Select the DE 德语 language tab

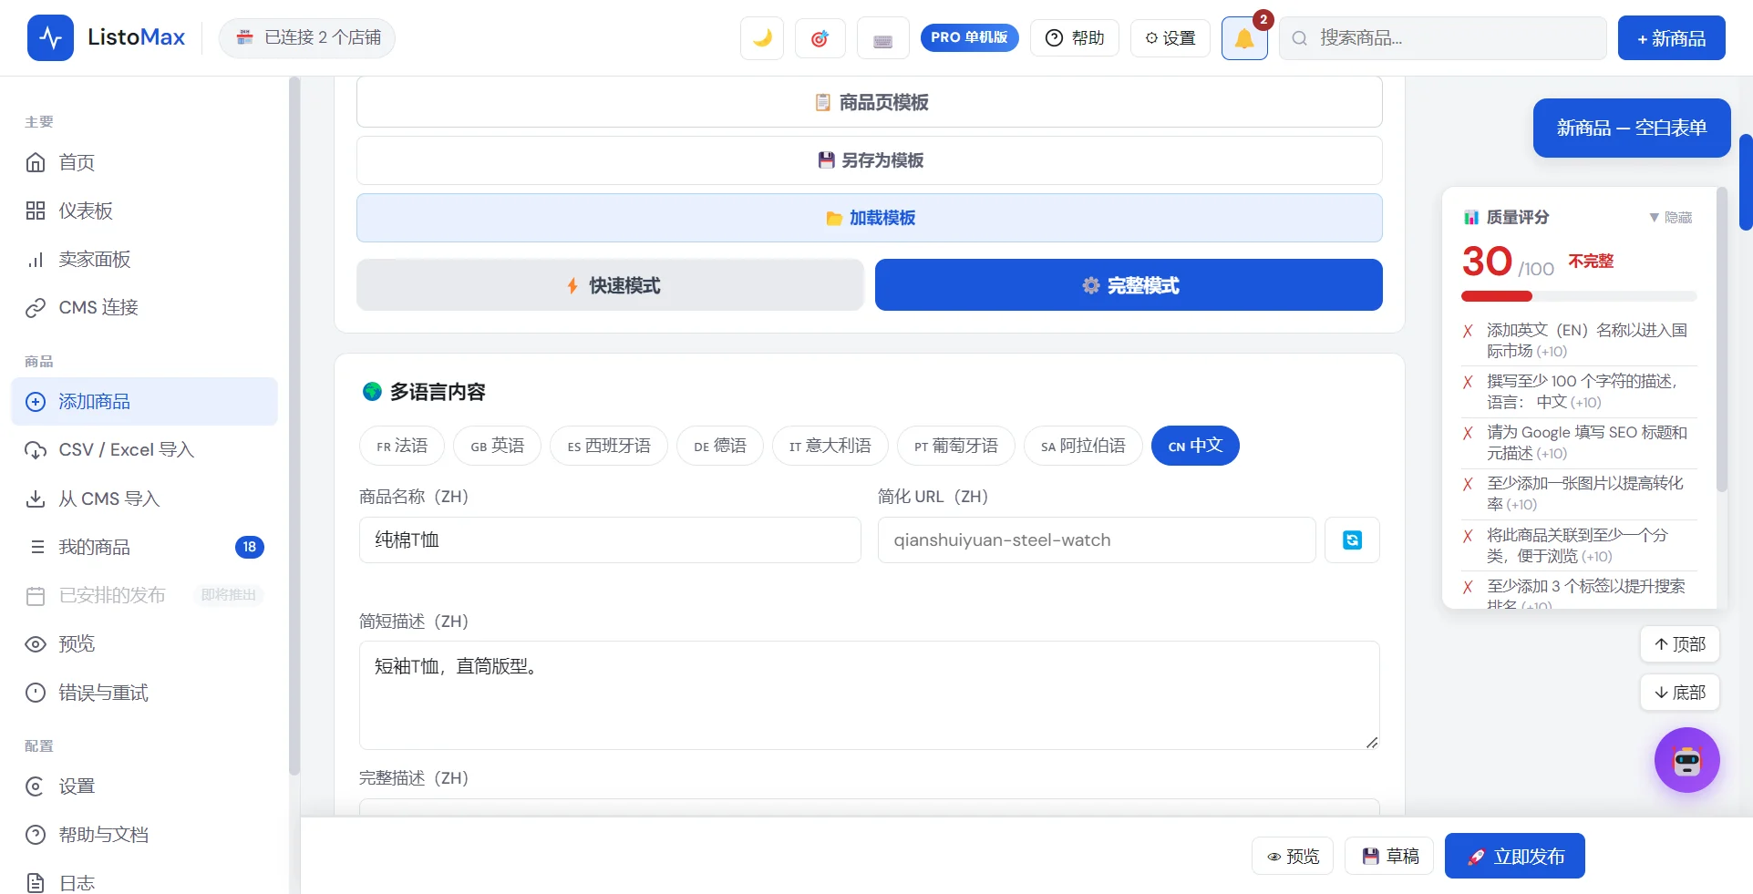coord(720,446)
